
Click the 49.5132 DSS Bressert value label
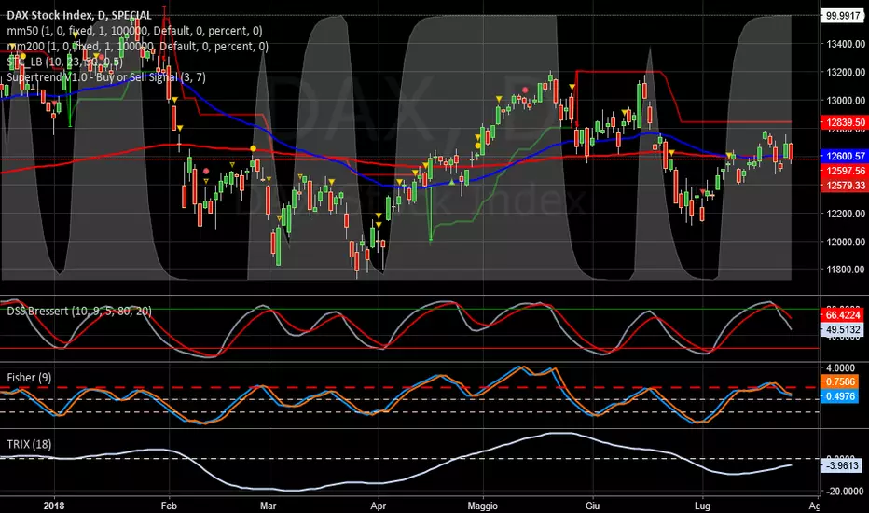tap(842, 329)
